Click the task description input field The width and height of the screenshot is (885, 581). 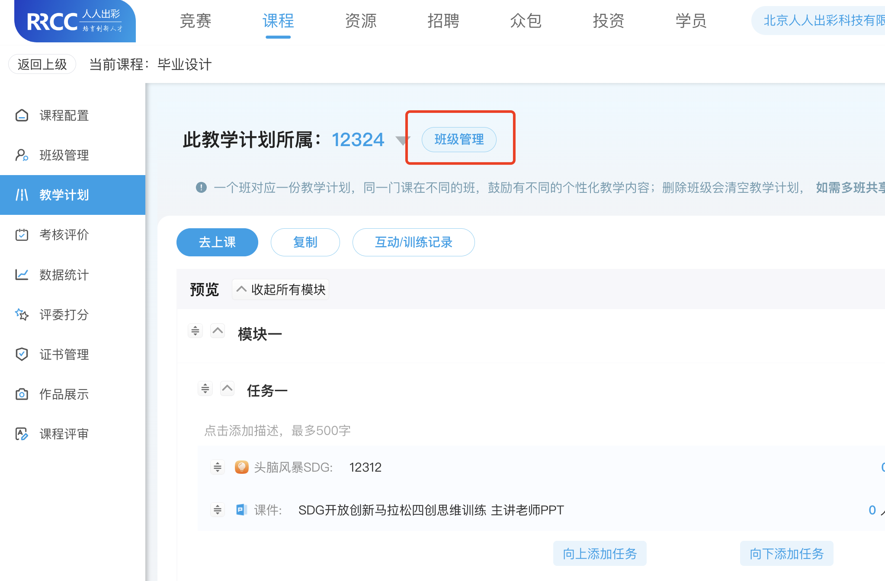(x=277, y=430)
